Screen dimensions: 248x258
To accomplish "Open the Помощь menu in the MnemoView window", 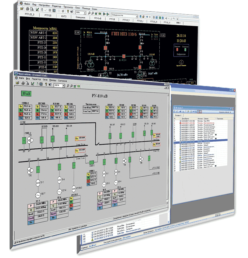I will tap(53, 80).
